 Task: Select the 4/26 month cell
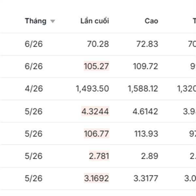click(x=34, y=89)
